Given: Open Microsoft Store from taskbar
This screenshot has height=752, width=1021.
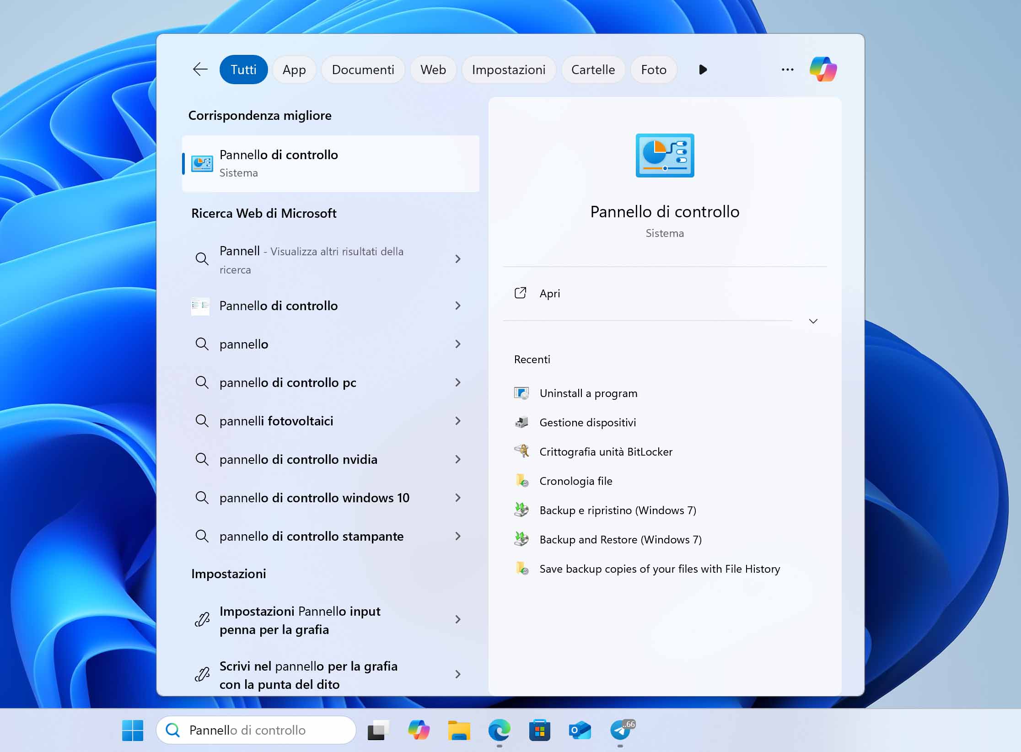Looking at the screenshot, I should tap(539, 730).
